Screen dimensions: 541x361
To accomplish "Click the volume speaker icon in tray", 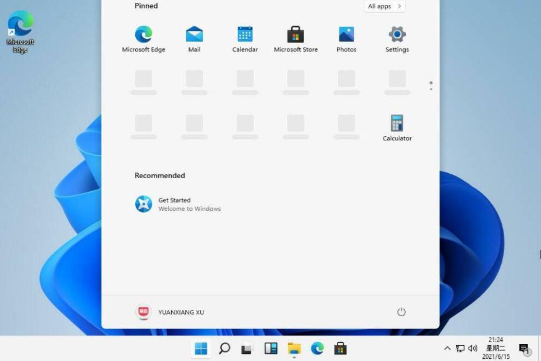I will pyautogui.click(x=473, y=348).
